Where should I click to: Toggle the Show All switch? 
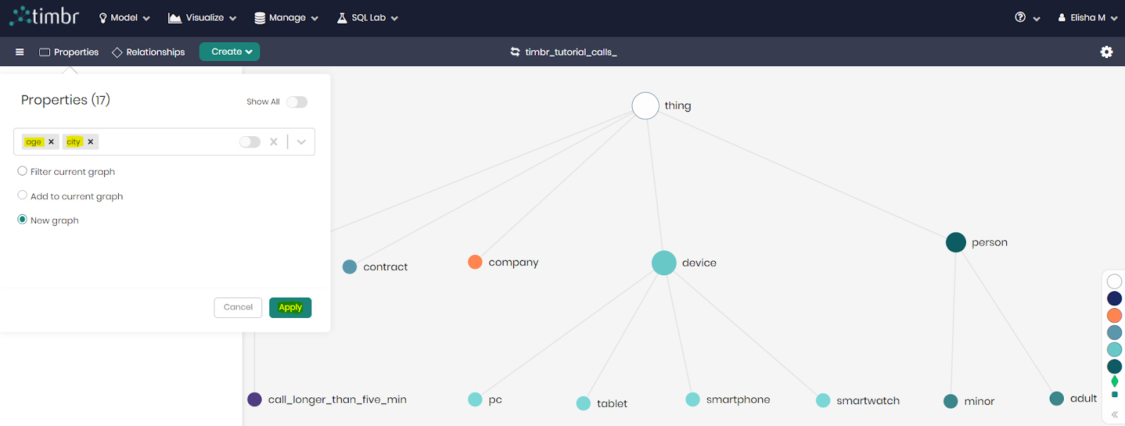297,102
